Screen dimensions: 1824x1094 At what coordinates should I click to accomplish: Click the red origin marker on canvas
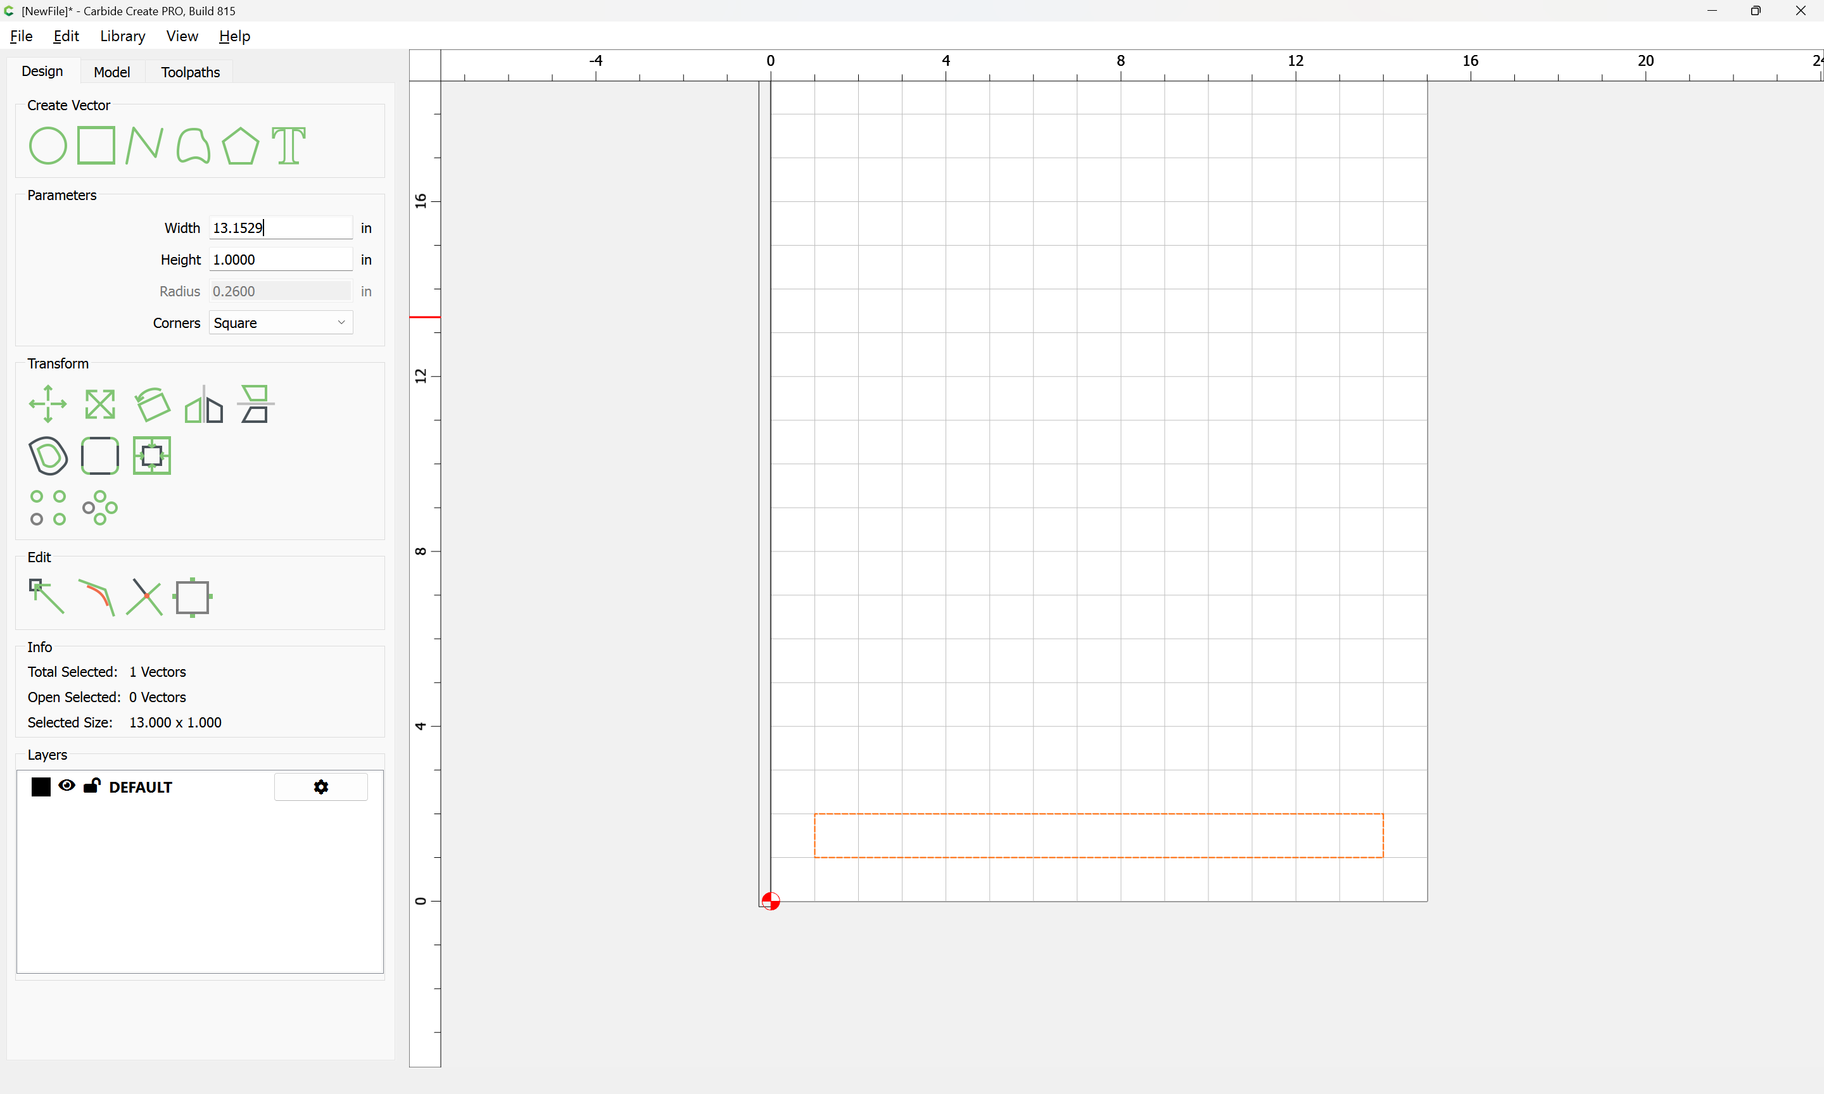click(770, 901)
